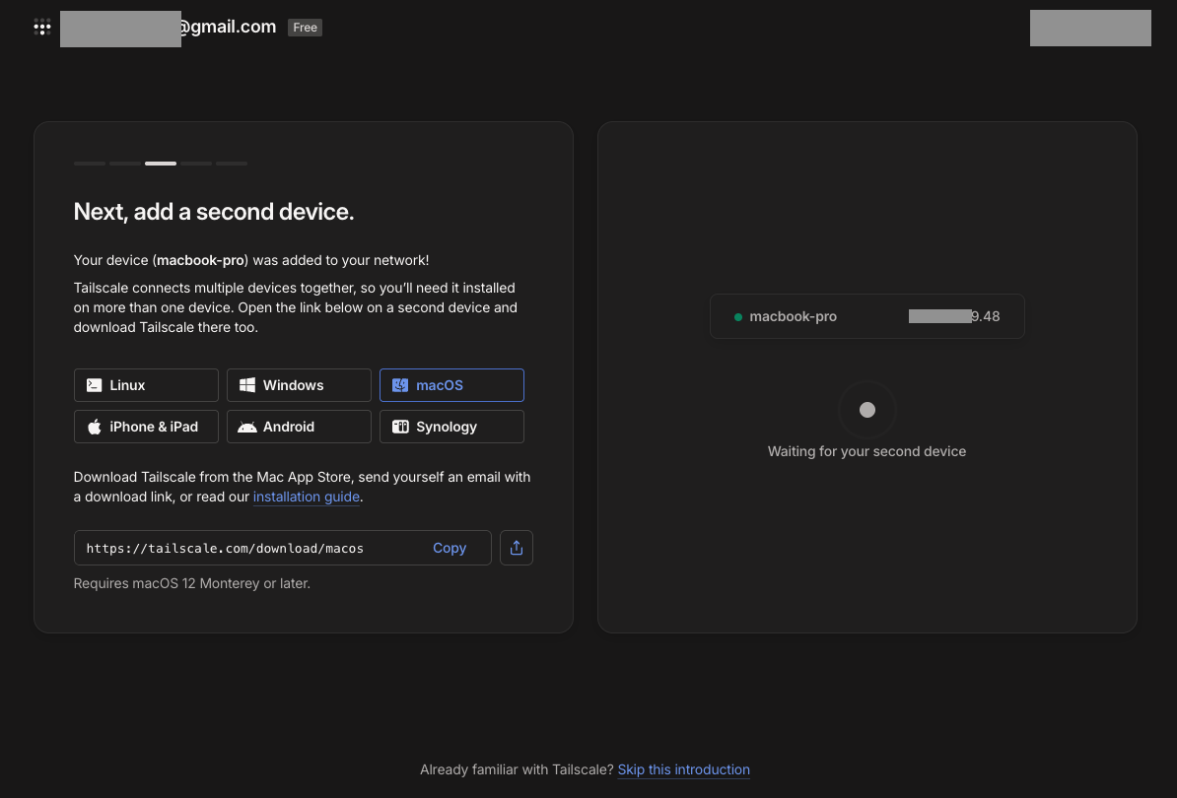Click the second onboarding progress step

coord(125,164)
